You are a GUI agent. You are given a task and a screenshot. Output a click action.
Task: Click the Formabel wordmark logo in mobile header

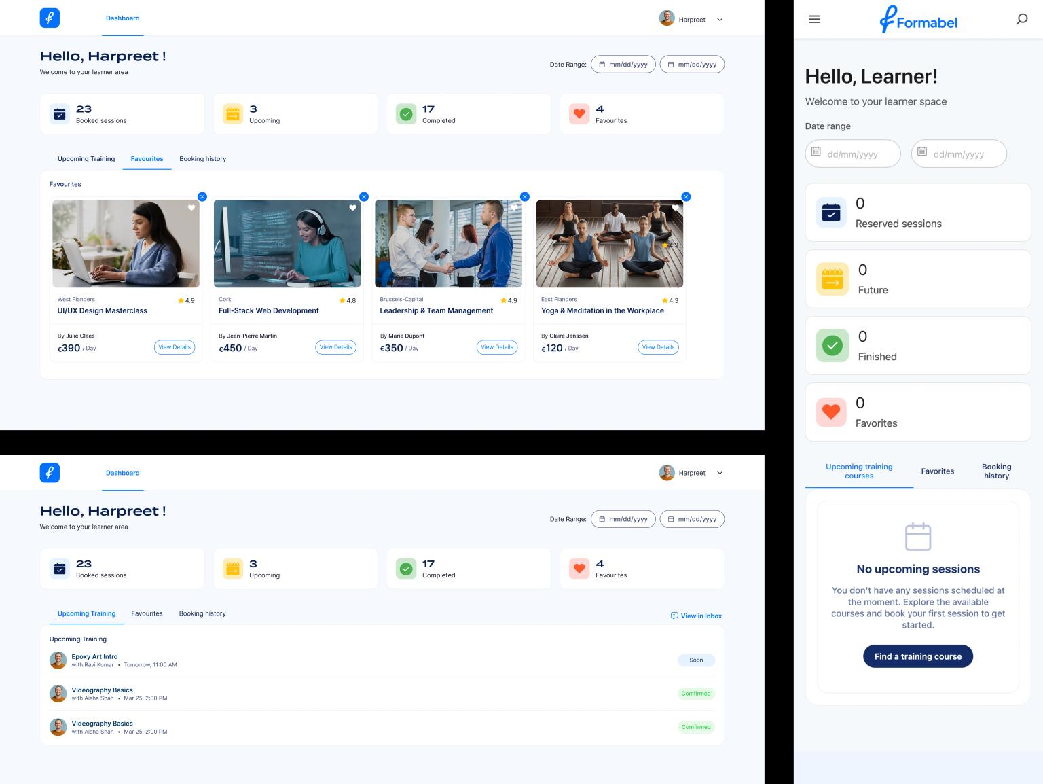[x=918, y=20]
